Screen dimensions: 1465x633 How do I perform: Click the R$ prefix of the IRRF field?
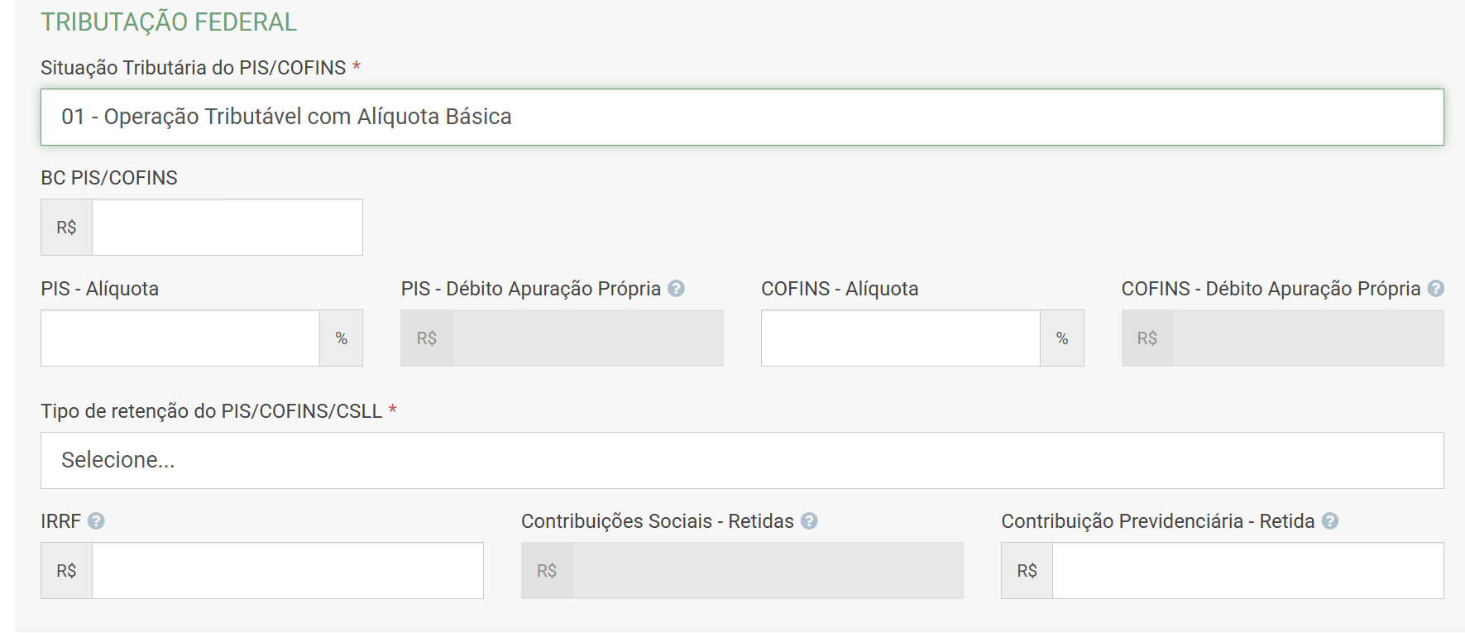pos(66,571)
